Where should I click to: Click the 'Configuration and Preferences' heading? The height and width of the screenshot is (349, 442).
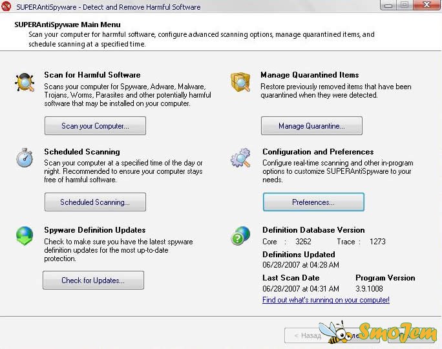pyautogui.click(x=318, y=152)
